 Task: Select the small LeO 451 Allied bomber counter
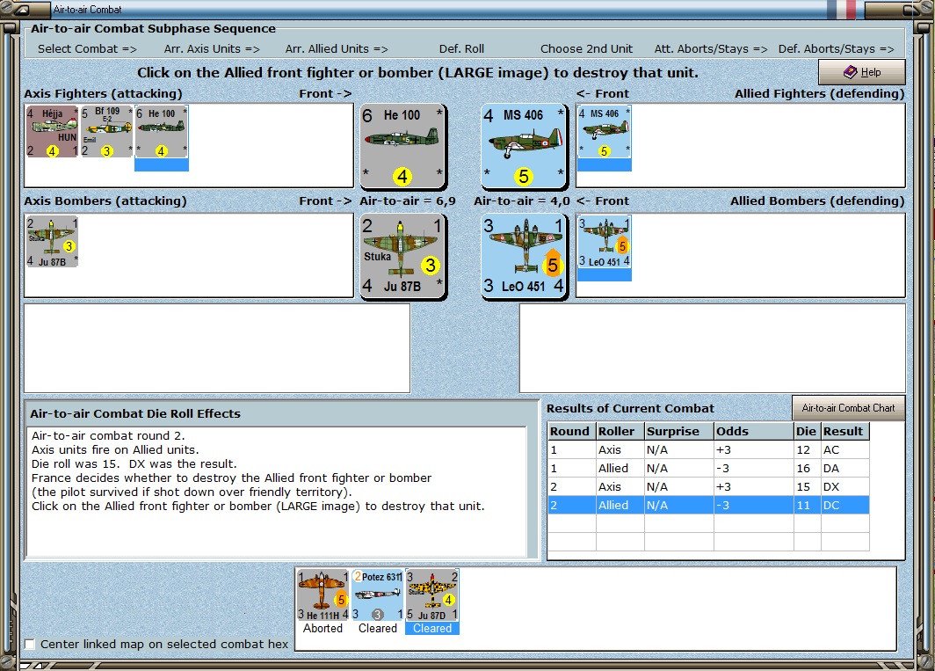[x=604, y=242]
